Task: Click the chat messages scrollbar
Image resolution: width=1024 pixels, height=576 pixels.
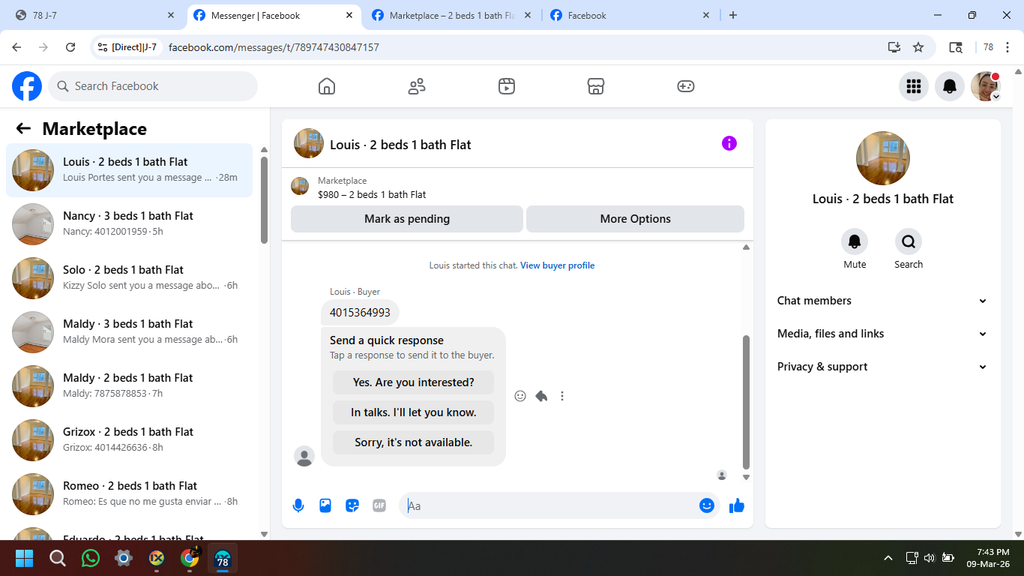Action: click(x=746, y=402)
